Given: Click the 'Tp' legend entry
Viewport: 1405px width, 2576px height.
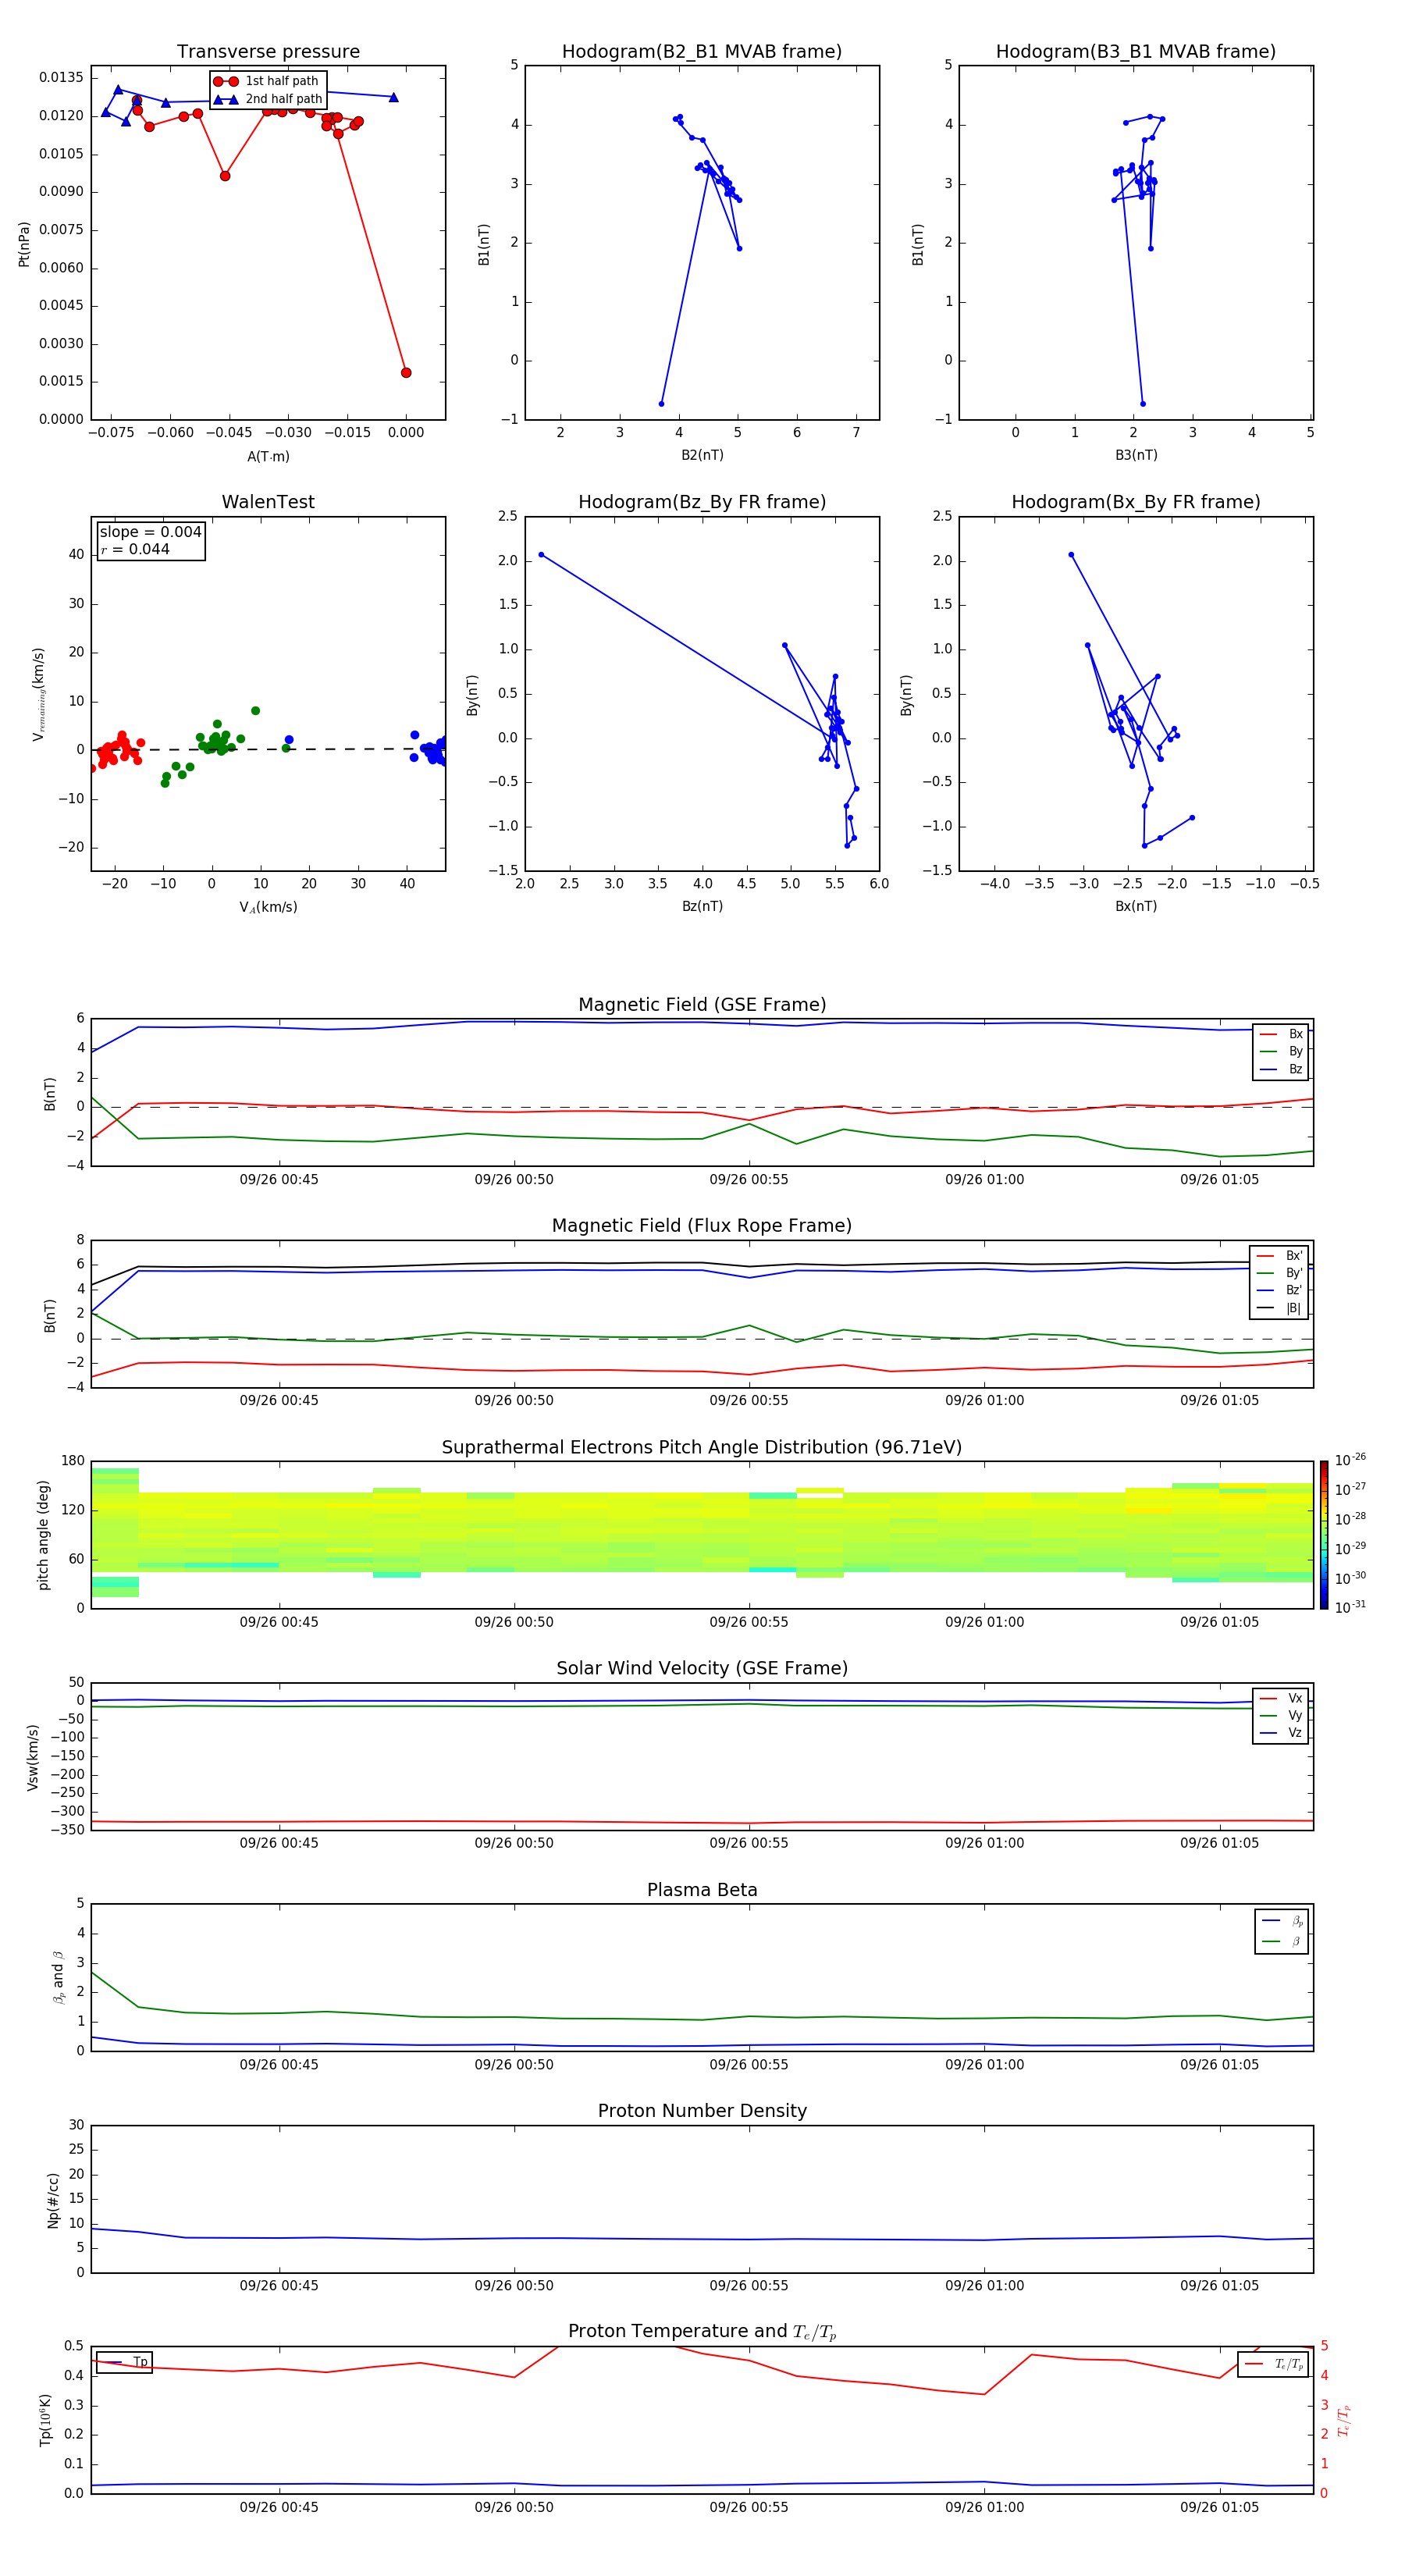Looking at the screenshot, I should 124,2363.
